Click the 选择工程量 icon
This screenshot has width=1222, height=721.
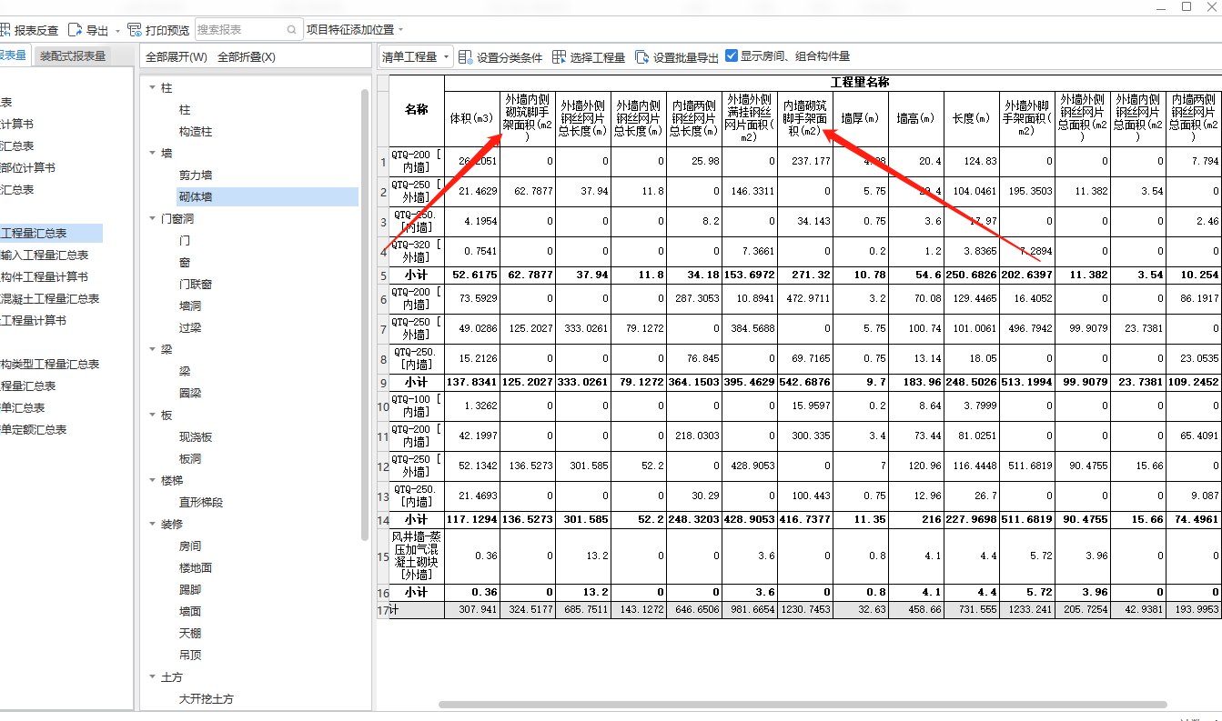560,57
